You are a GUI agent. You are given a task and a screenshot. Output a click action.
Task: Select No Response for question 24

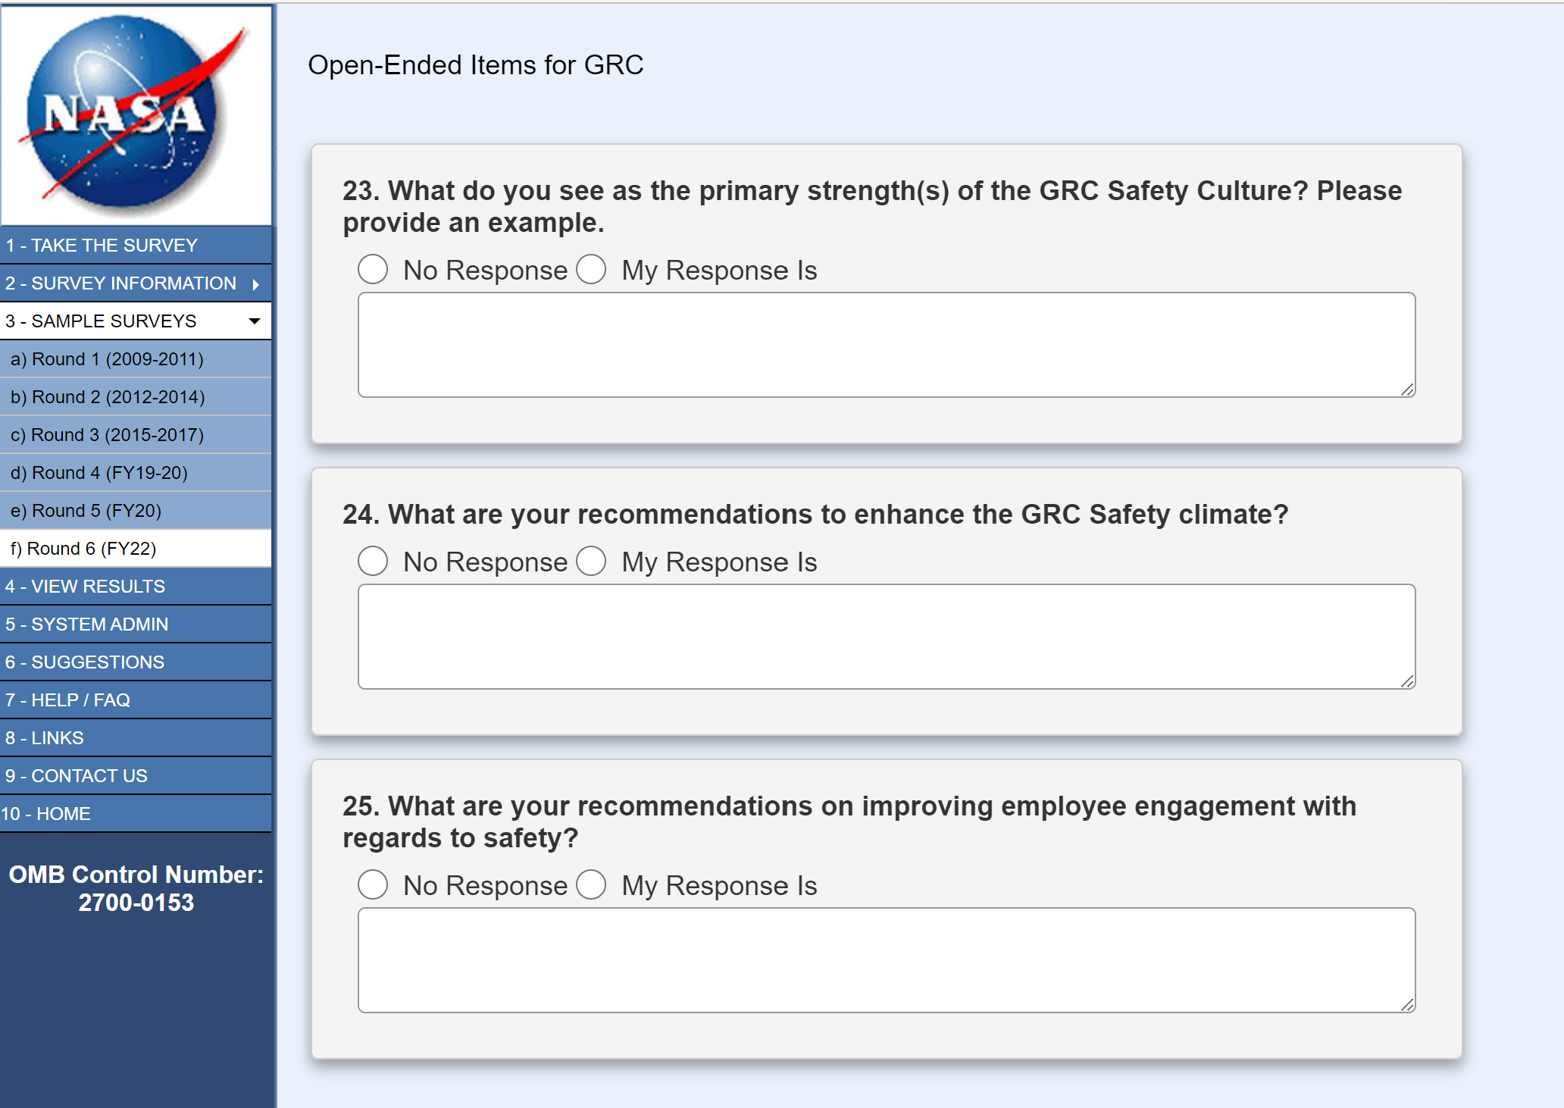click(x=373, y=562)
